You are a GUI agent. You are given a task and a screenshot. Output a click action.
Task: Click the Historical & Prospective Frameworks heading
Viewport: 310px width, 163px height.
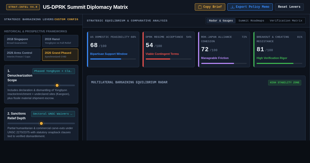pyautogui.click(x=36, y=31)
